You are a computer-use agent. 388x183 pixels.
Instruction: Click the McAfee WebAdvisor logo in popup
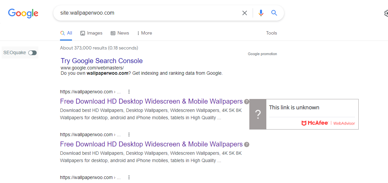[x=328, y=123]
